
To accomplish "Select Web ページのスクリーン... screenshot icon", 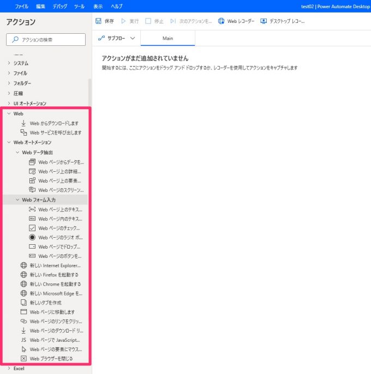I will point(32,190).
